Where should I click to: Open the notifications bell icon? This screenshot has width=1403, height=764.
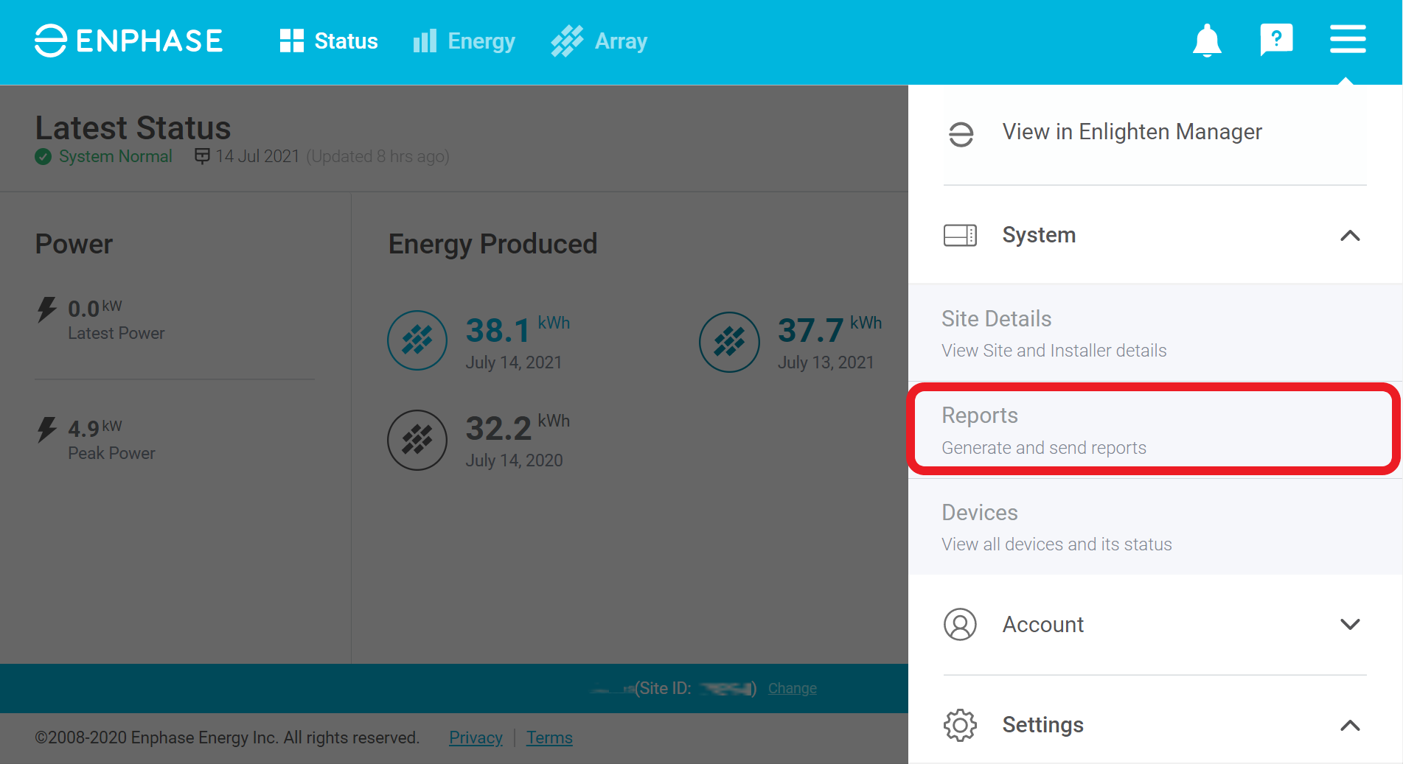click(x=1207, y=41)
